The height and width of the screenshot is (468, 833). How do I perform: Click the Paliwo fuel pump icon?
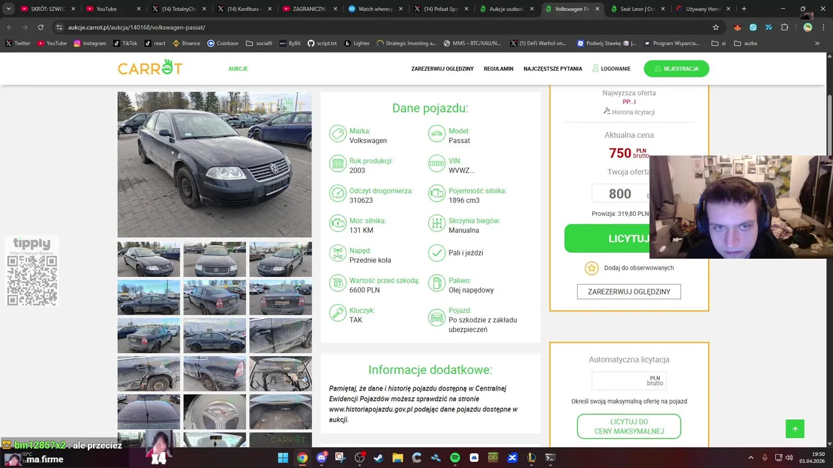point(437,283)
